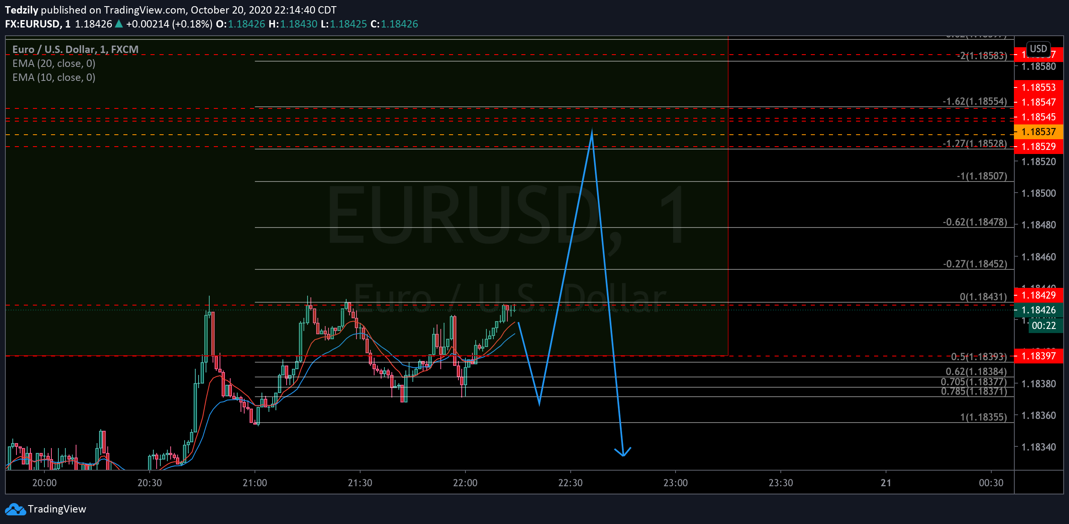Click the 1.18500 price axis tick
The height and width of the screenshot is (524, 1069).
point(1038,193)
